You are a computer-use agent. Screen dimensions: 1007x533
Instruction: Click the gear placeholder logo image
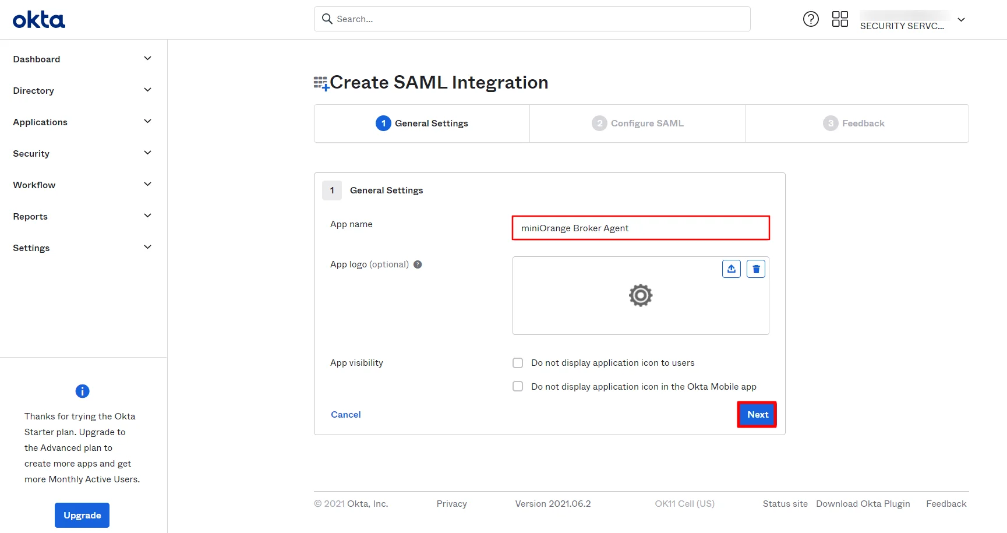[640, 295]
